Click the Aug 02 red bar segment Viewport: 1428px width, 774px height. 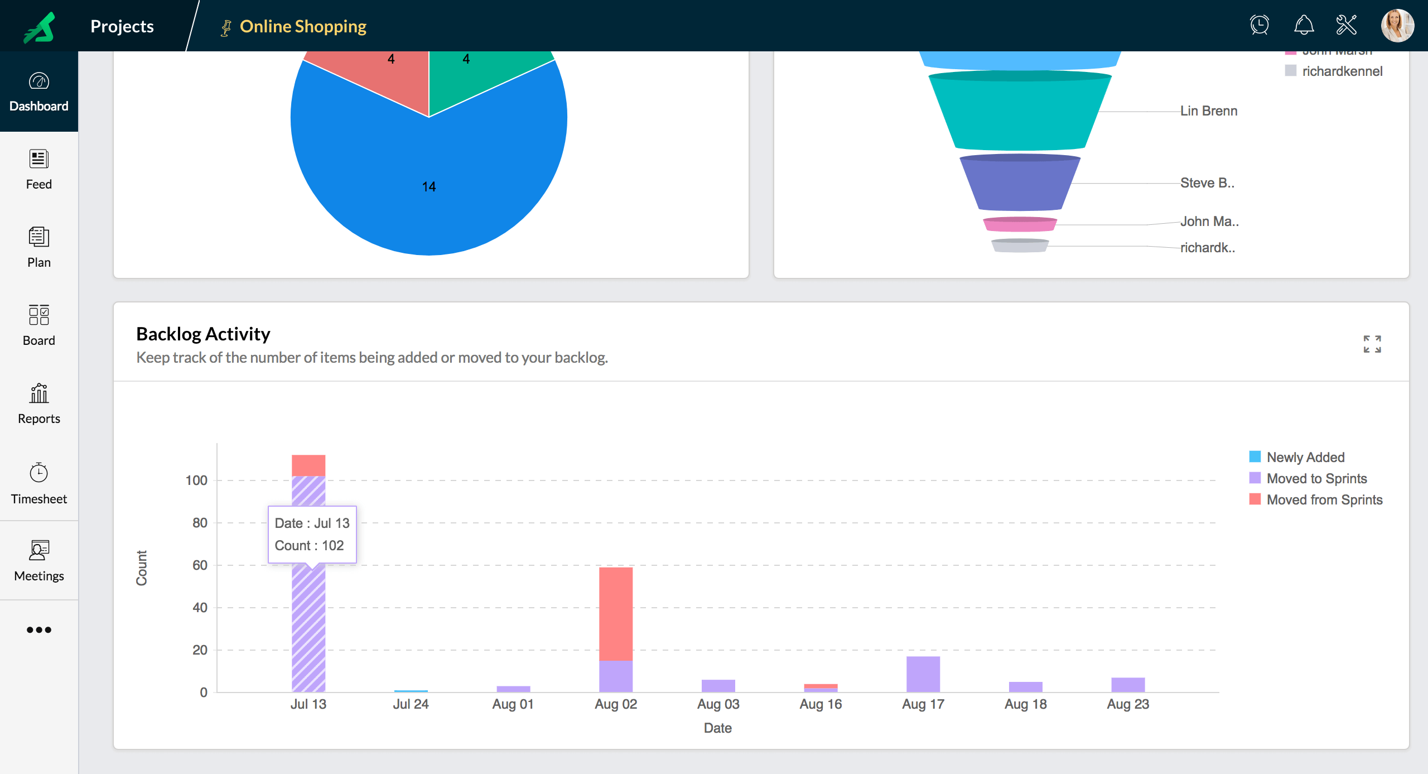(615, 614)
